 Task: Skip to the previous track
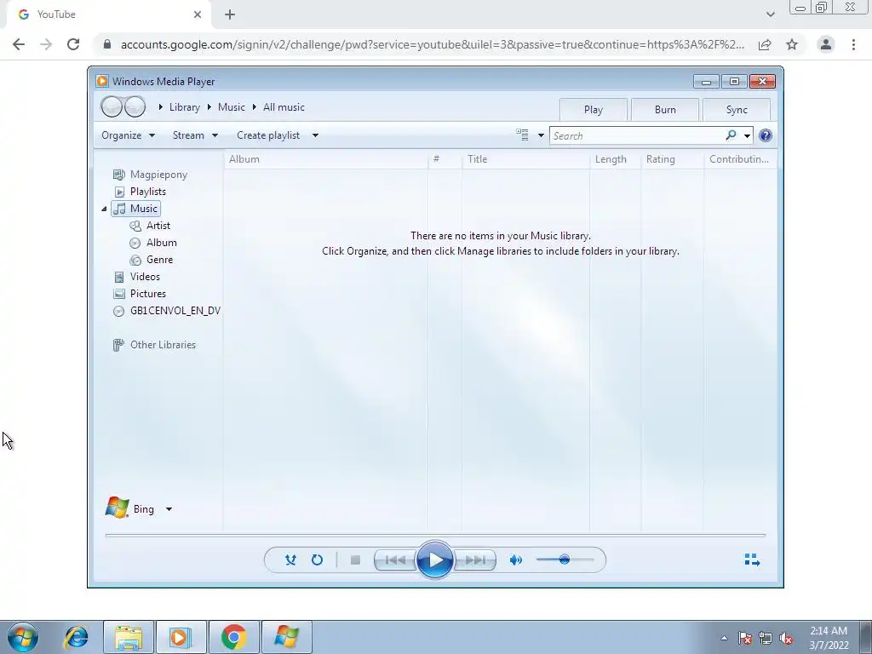[395, 560]
